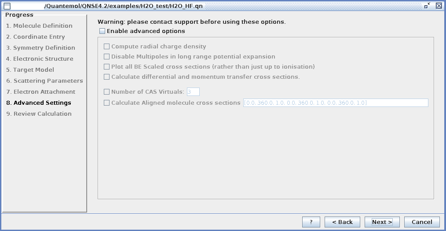Click the maximize window icon
This screenshot has height=231, width=446.
coord(428,6)
